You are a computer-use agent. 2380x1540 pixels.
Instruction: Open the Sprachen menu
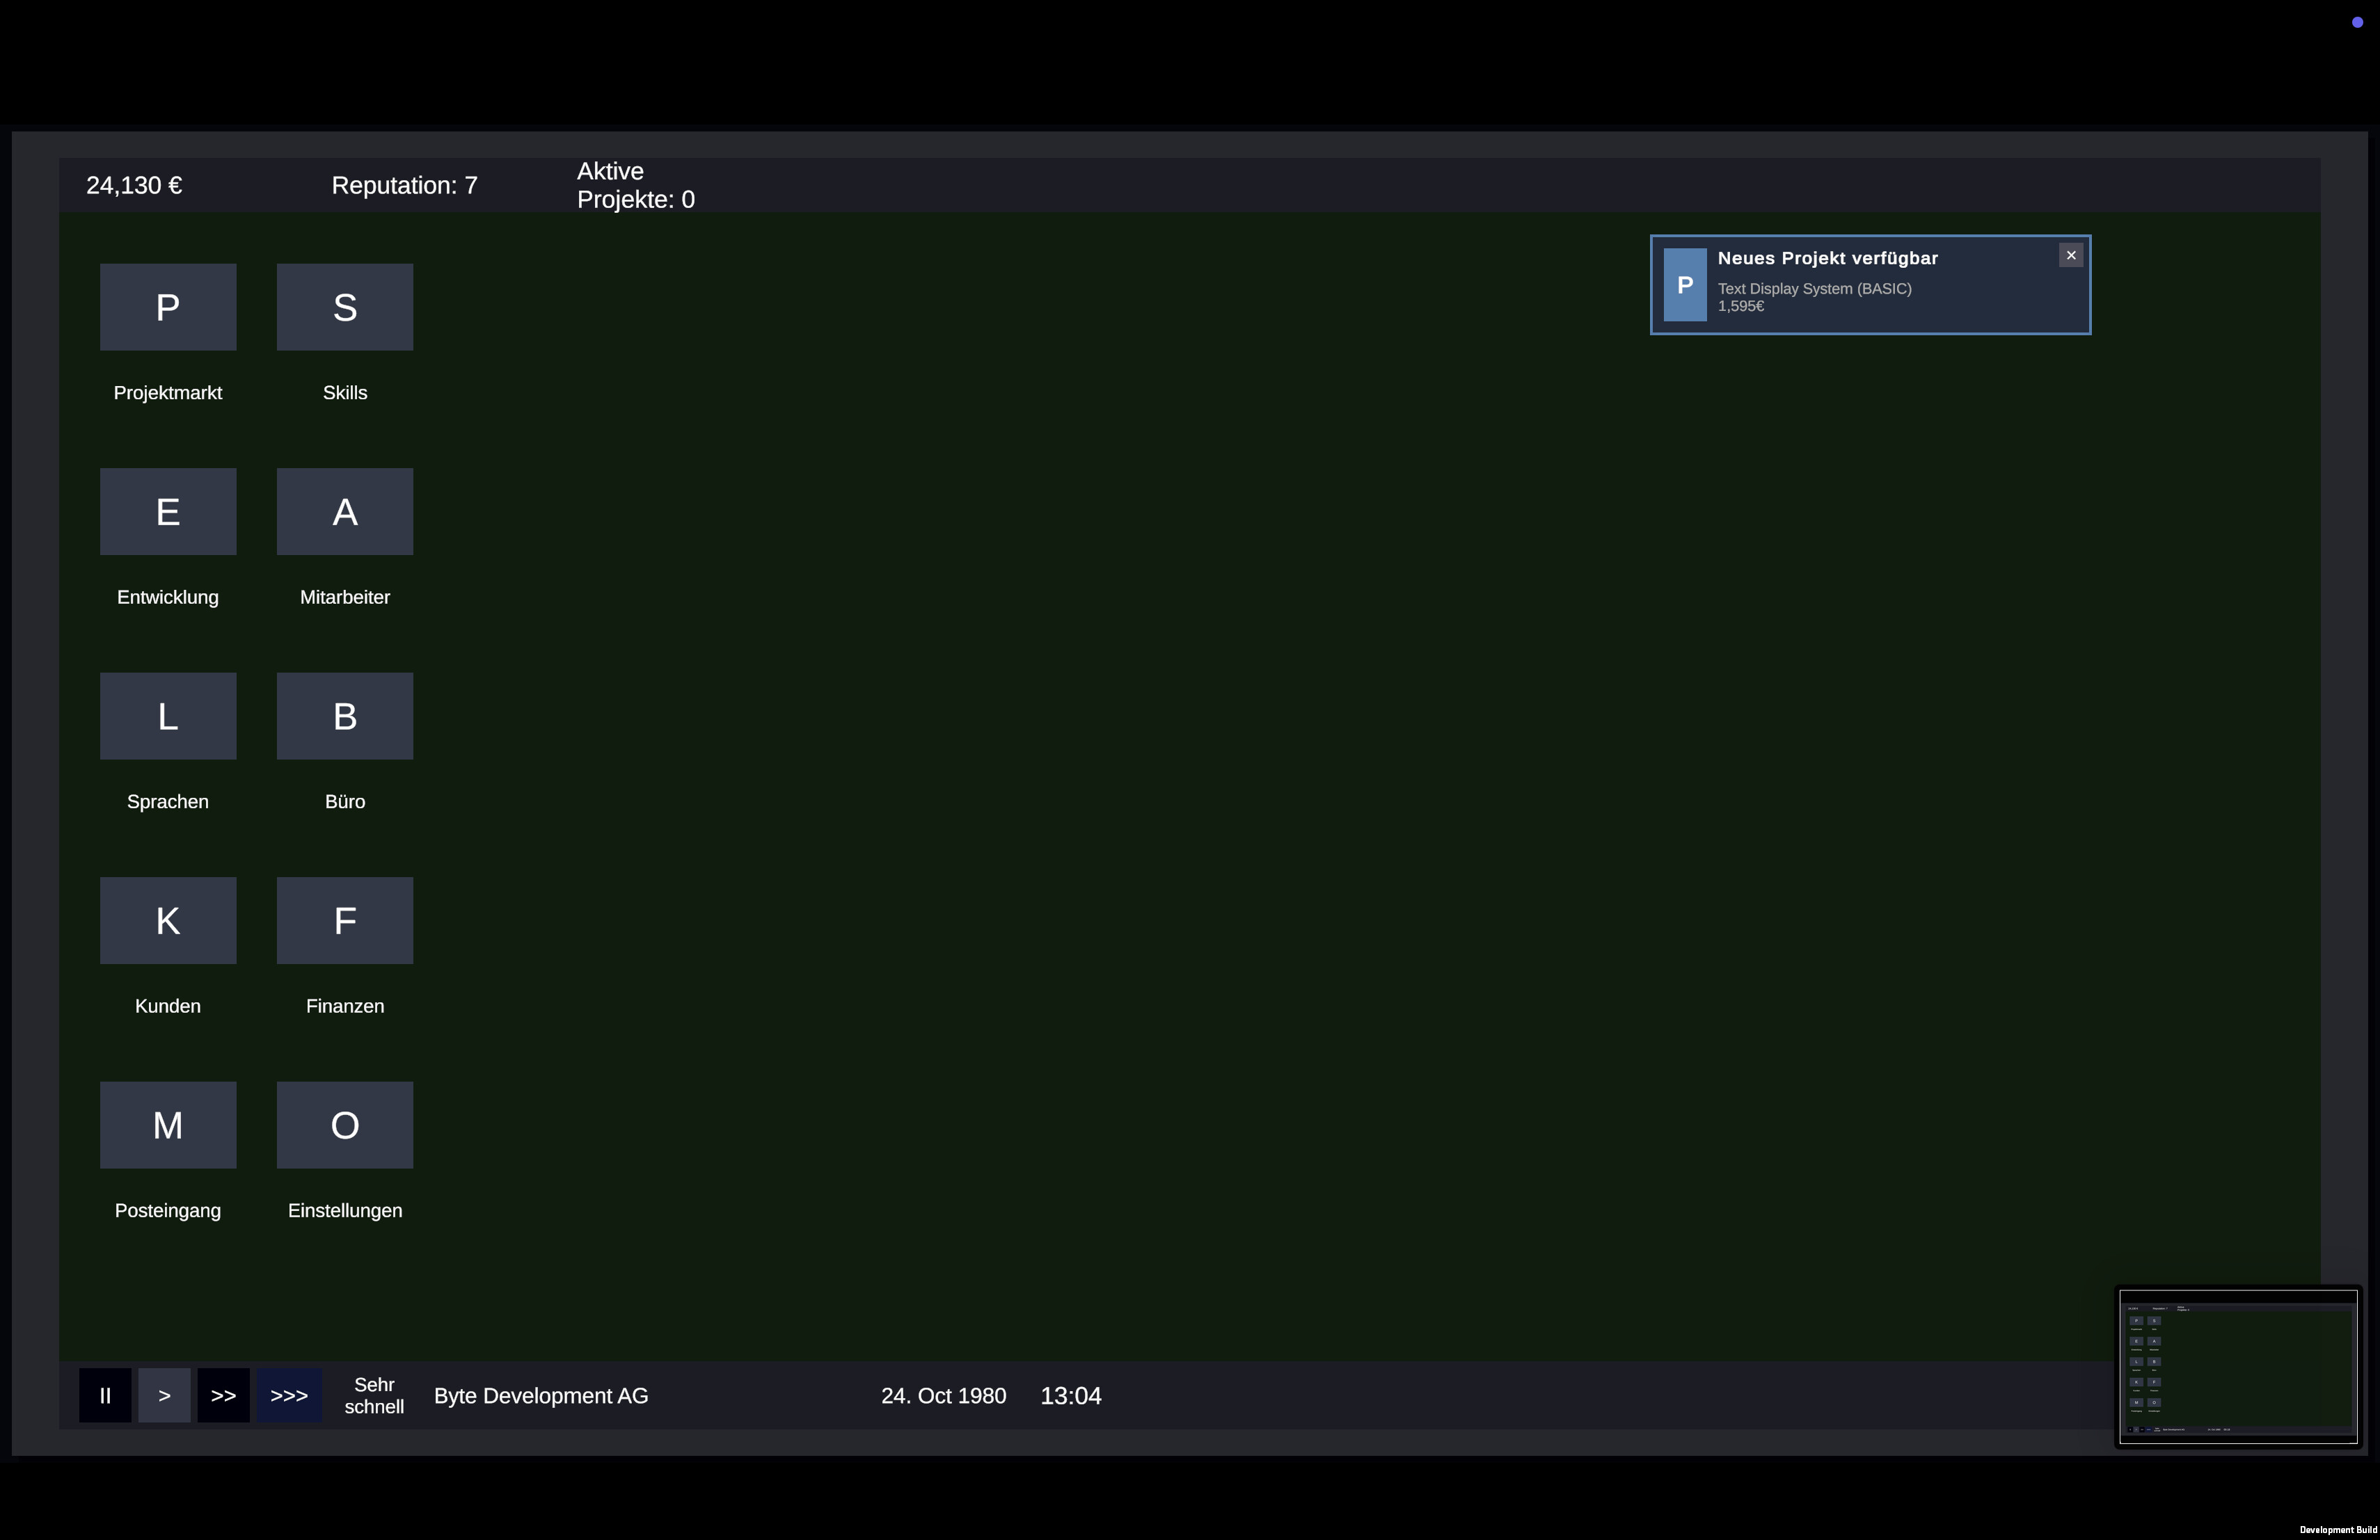(167, 716)
